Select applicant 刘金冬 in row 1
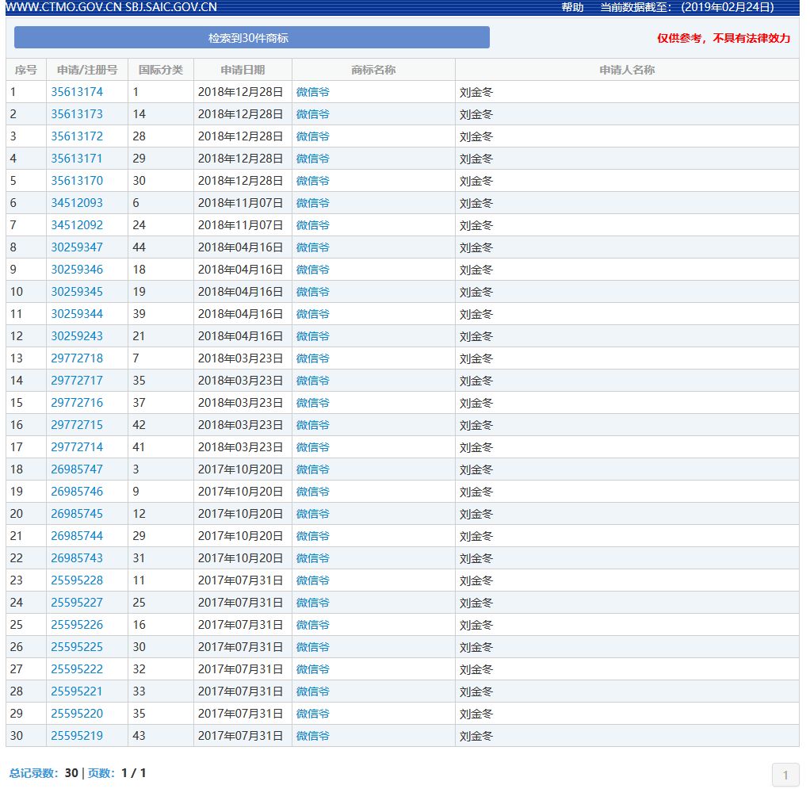810x789 pixels. point(476,93)
